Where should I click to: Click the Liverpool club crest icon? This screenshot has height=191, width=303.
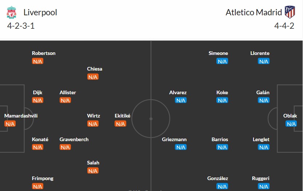tap(12, 12)
